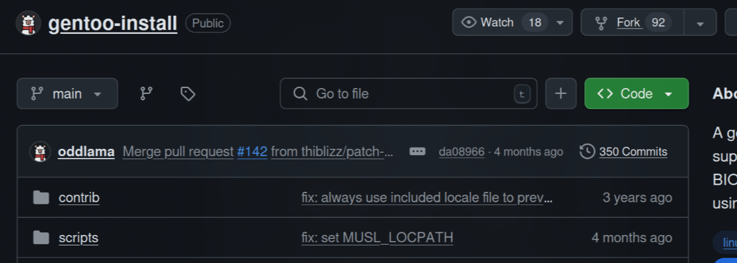View tags via the tag icon
Viewport: 737px width, 263px height.
click(x=188, y=94)
